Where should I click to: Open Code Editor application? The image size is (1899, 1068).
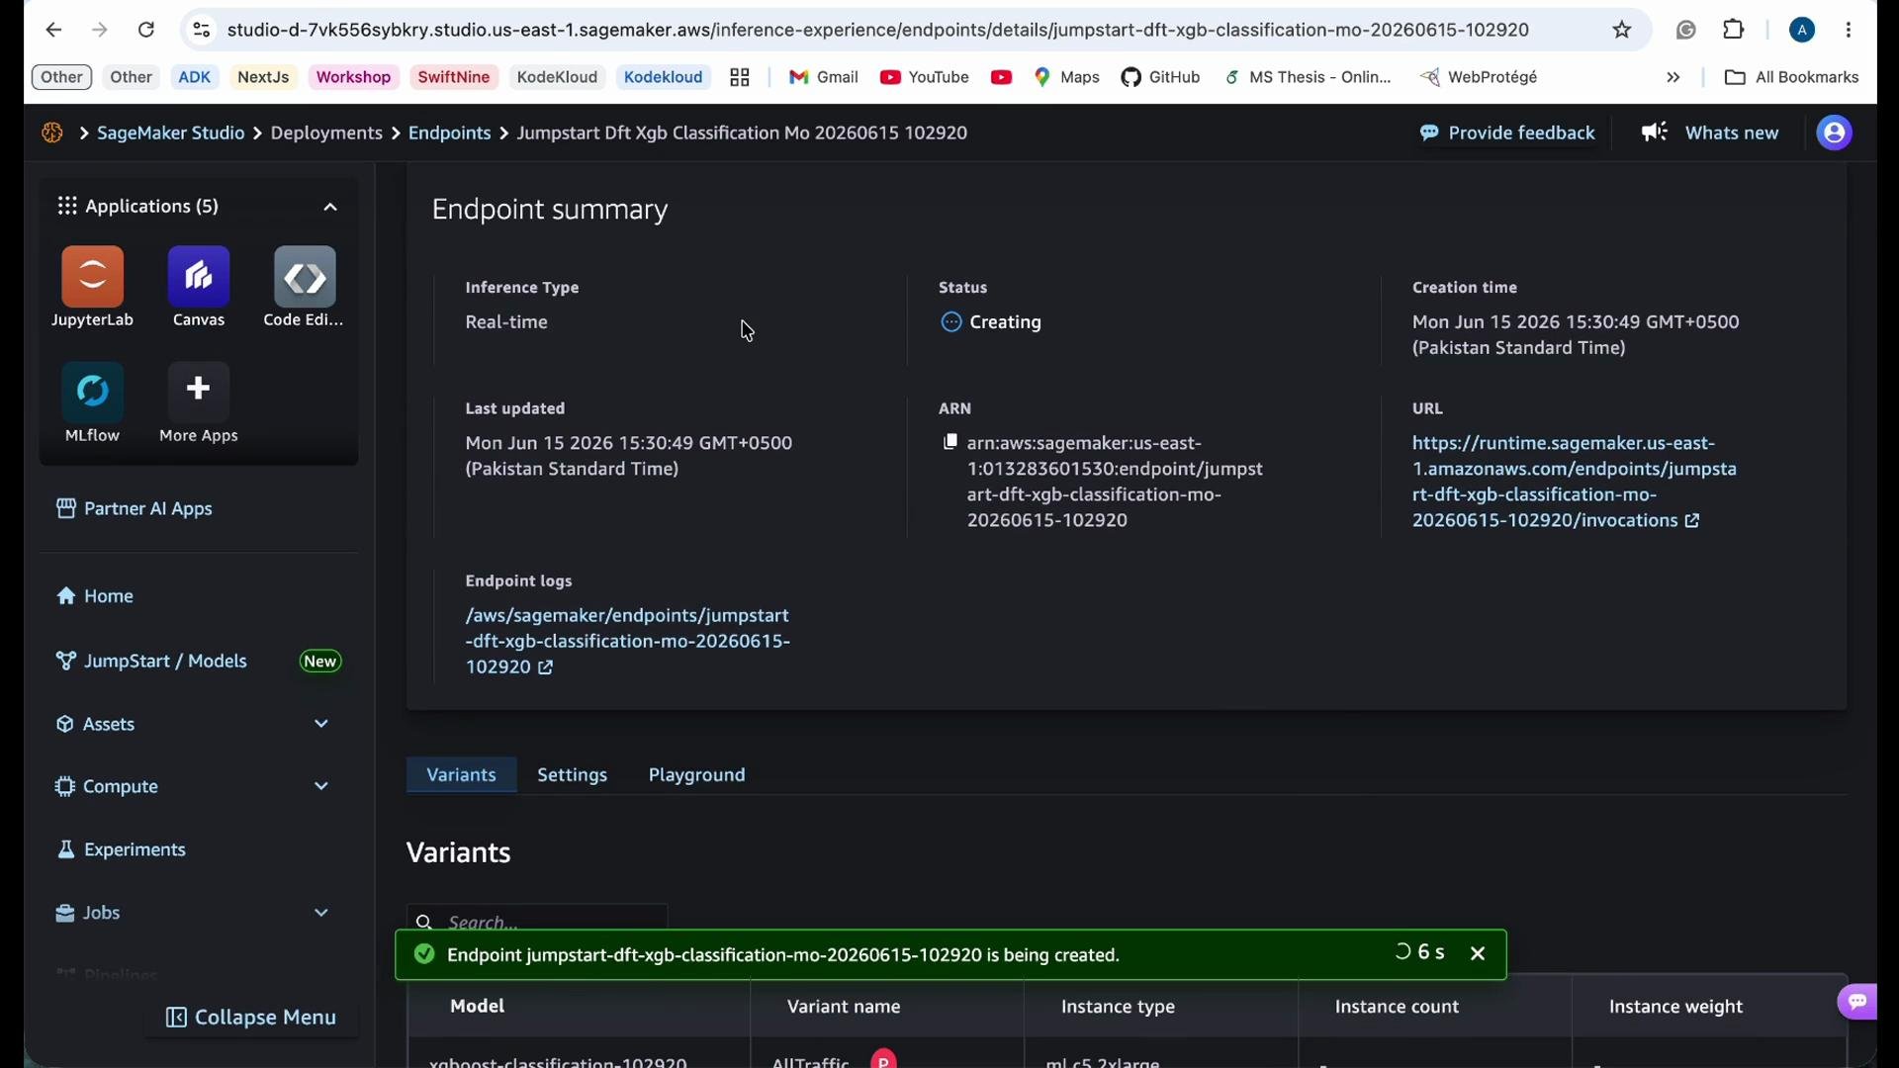click(x=304, y=287)
